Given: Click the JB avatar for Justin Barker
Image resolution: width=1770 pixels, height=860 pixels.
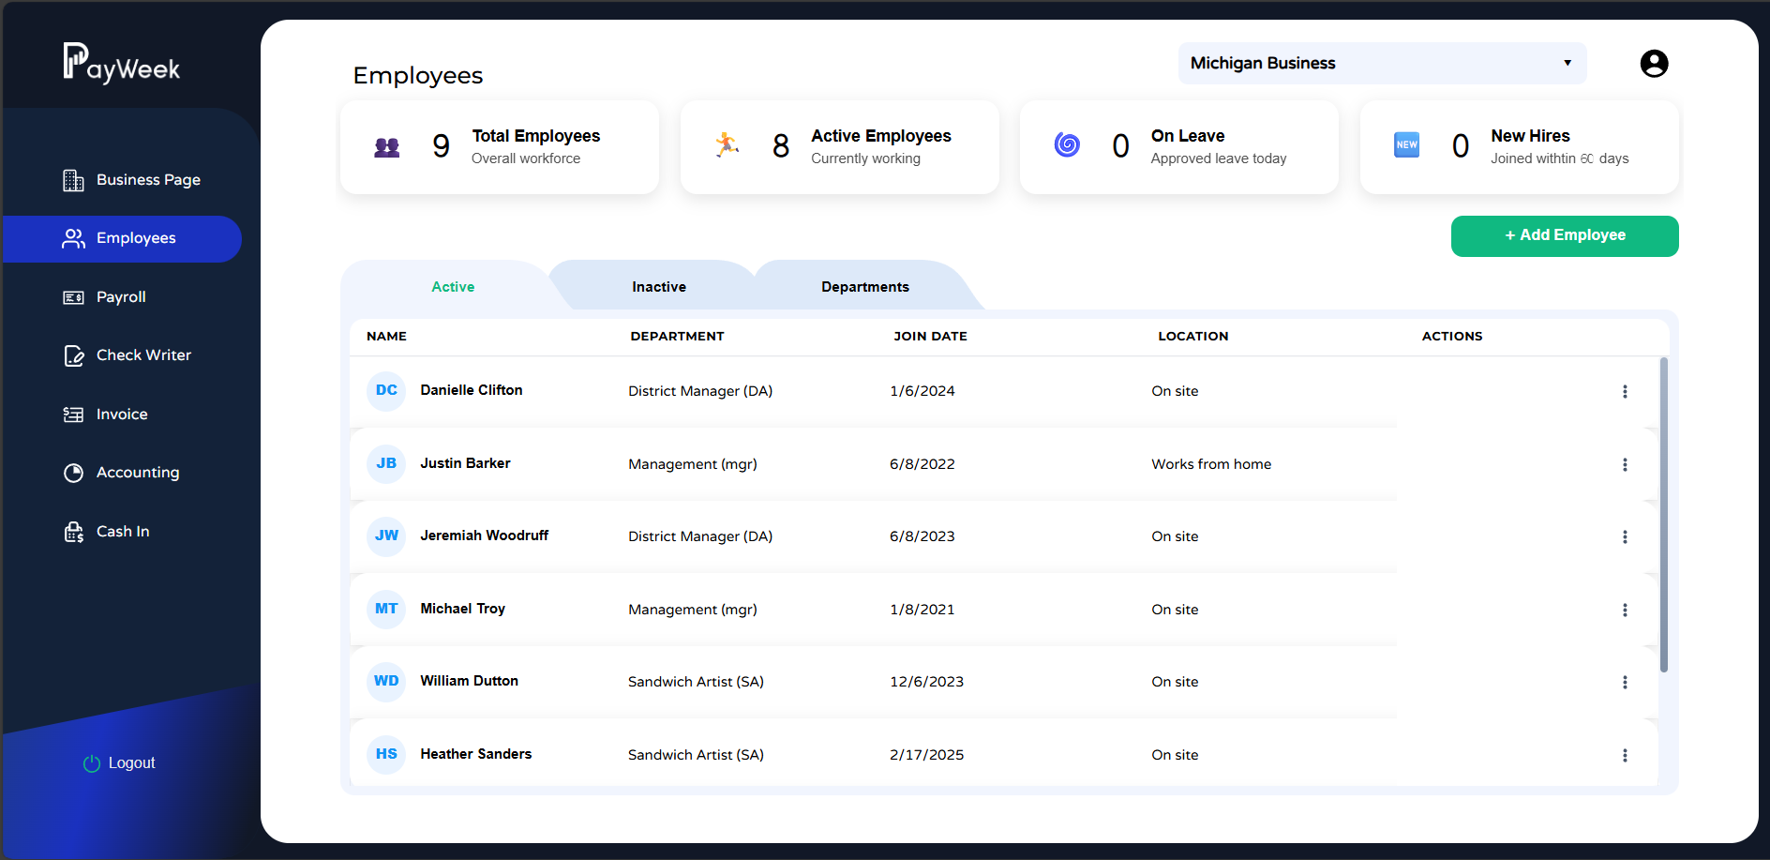Looking at the screenshot, I should [386, 464].
